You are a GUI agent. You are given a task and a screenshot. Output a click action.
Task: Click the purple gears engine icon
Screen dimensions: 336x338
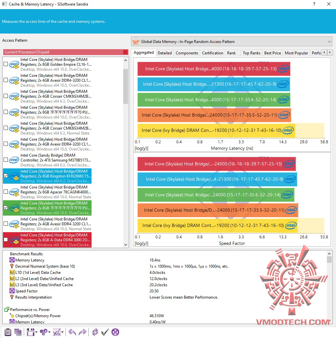point(44,332)
